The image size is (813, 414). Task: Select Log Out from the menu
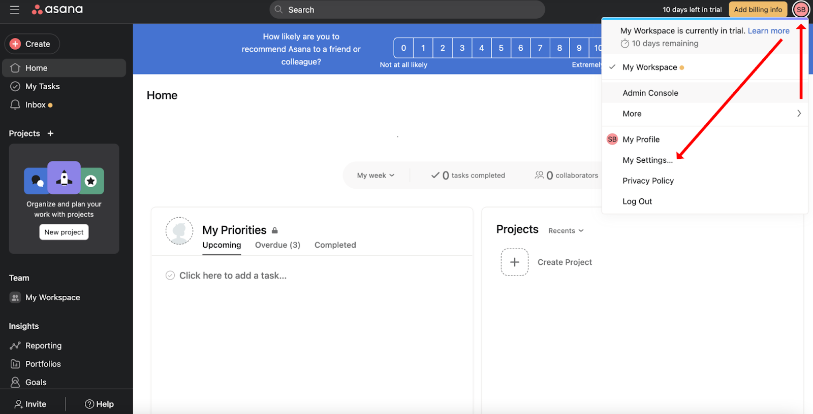point(704,201)
